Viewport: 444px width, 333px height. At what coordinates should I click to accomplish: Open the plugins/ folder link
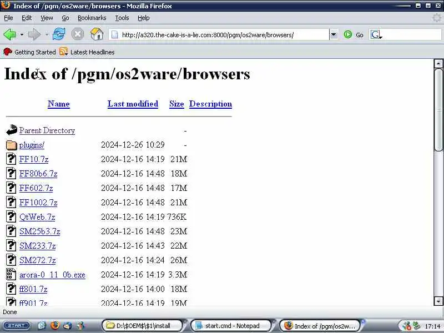coord(32,145)
